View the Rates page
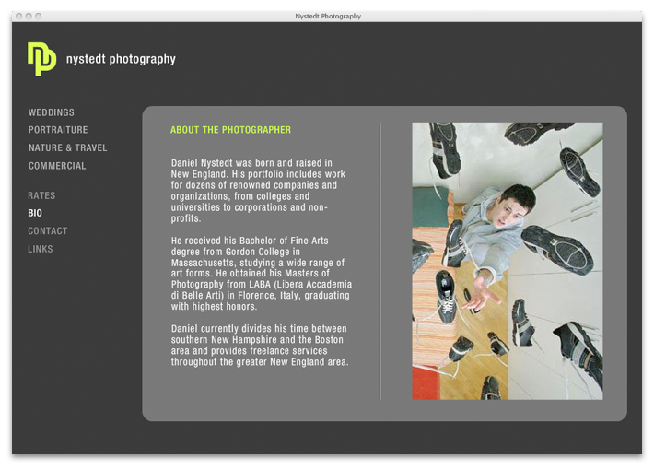The image size is (654, 470). click(x=41, y=195)
